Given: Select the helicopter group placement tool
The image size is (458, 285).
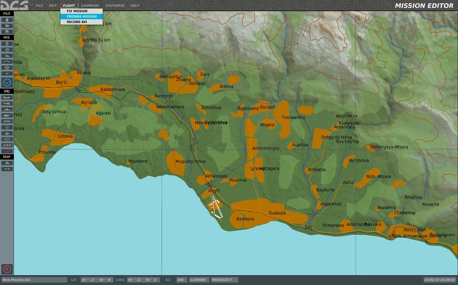Looking at the screenshot, I should coord(7,104).
